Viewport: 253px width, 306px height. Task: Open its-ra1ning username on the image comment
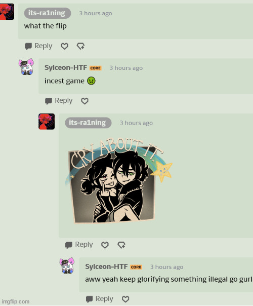tap(88, 123)
